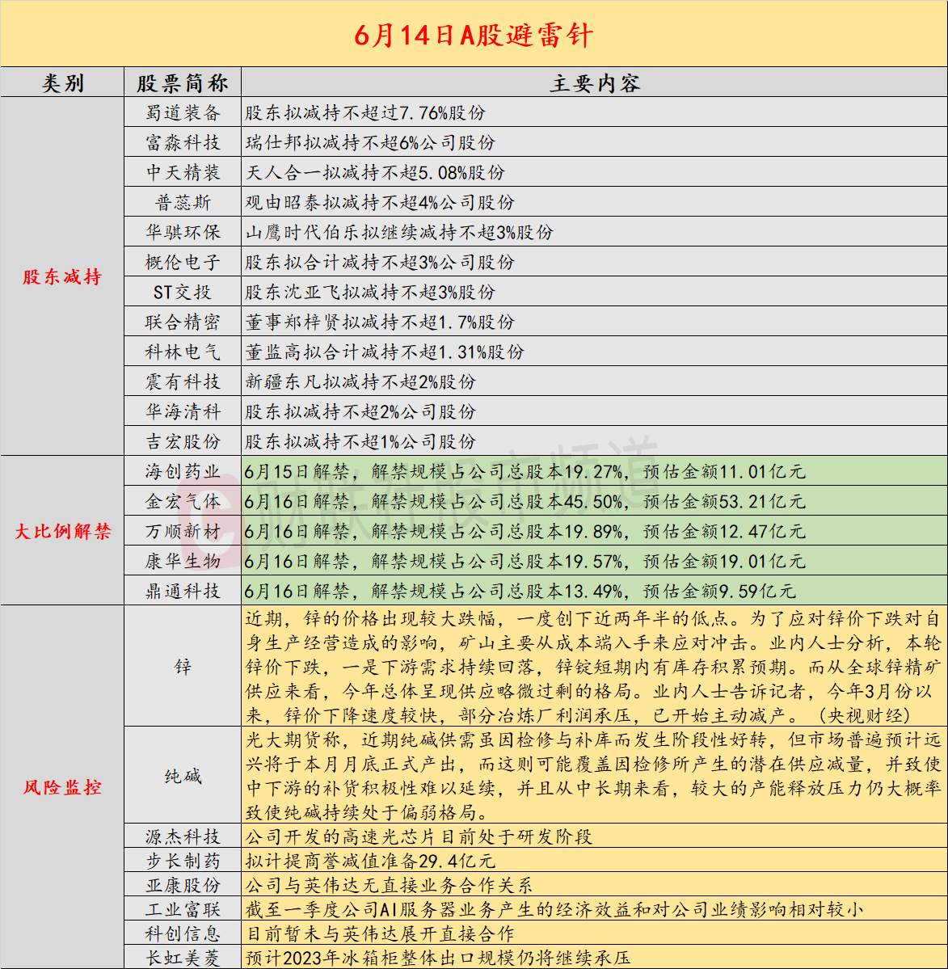Select stock name ST交投

pos(183,292)
